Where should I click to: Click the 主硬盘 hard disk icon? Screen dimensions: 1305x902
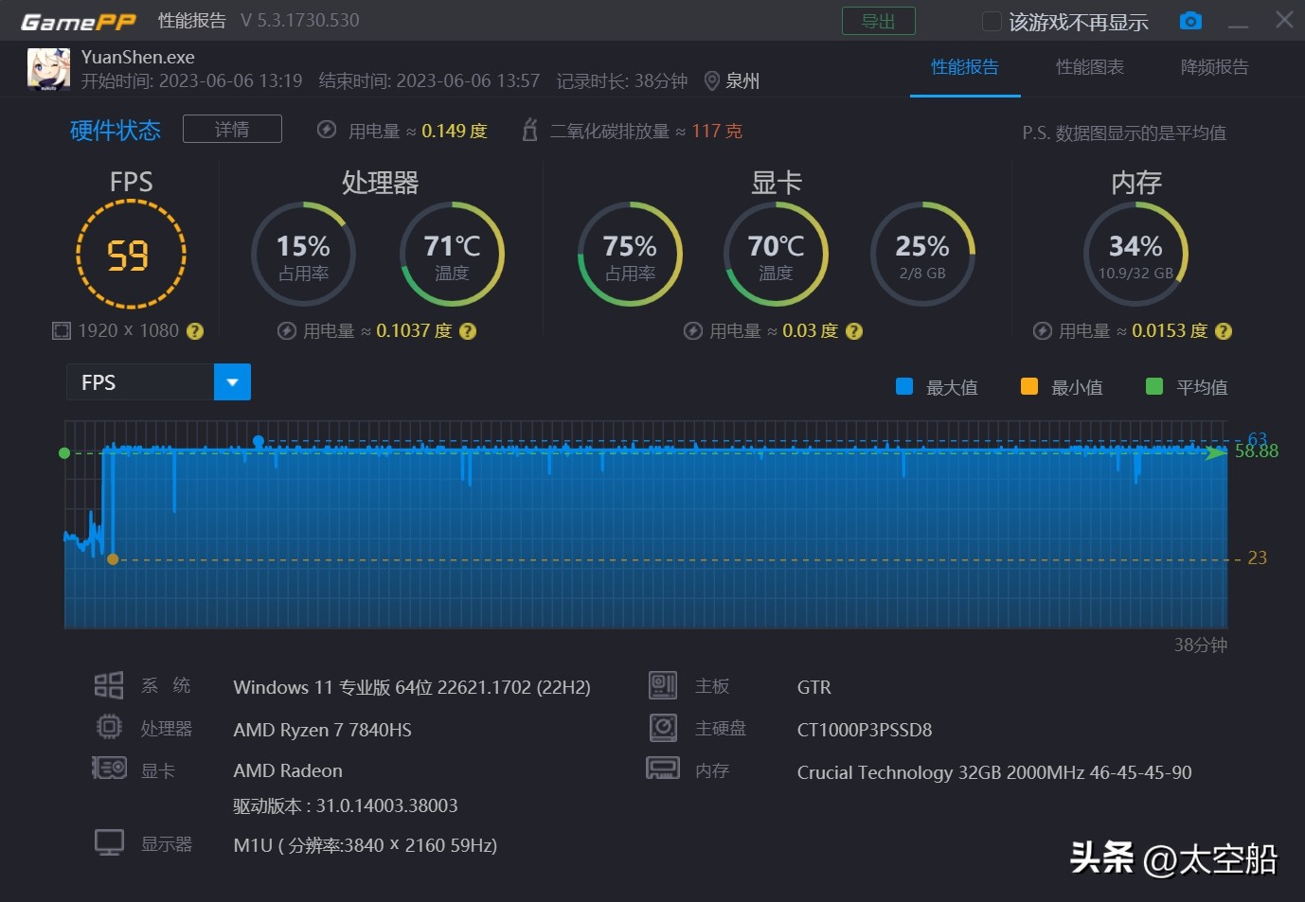tap(663, 727)
